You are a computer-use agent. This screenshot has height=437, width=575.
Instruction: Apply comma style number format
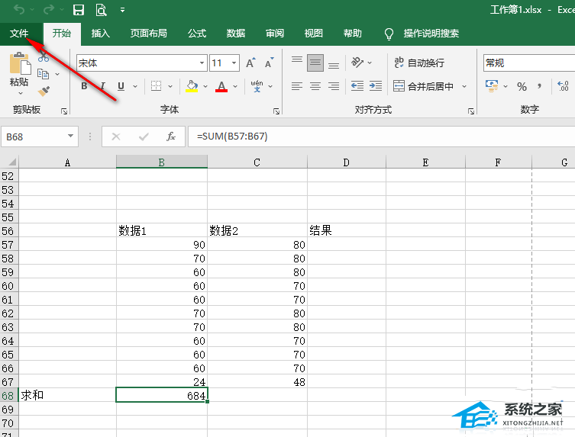click(539, 86)
